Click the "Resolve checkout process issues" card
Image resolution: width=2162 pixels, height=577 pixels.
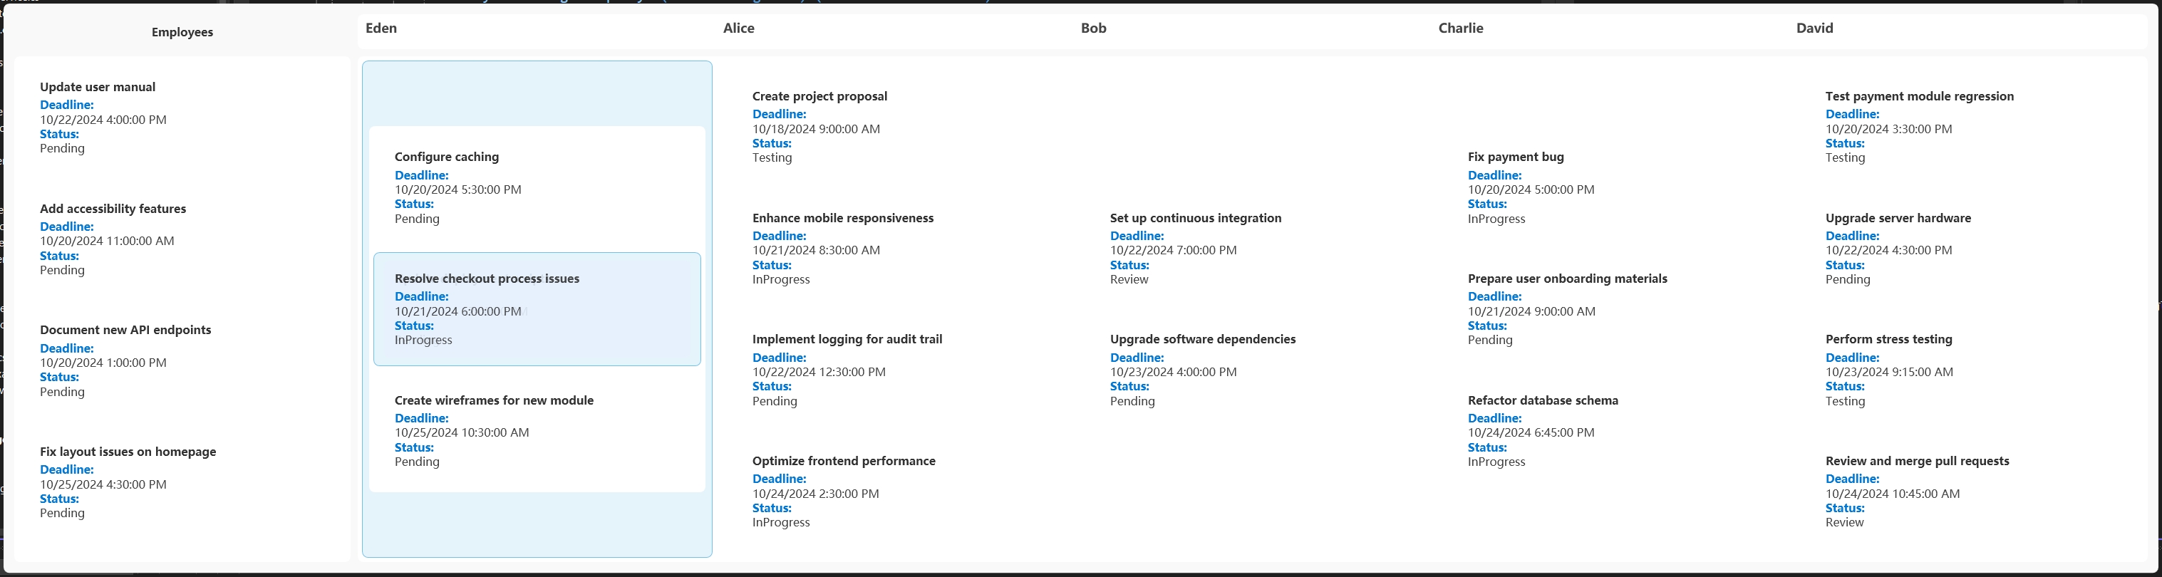click(x=537, y=308)
